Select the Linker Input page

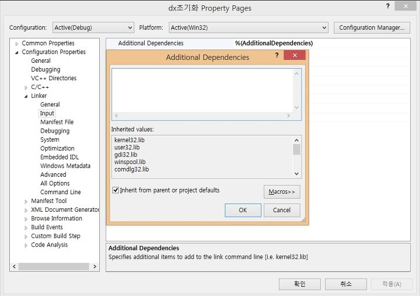point(47,113)
